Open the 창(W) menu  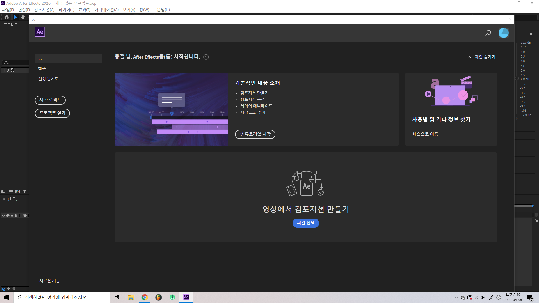pyautogui.click(x=144, y=10)
